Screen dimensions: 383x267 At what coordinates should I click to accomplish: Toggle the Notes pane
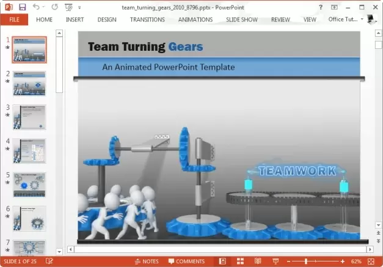[x=147, y=262]
